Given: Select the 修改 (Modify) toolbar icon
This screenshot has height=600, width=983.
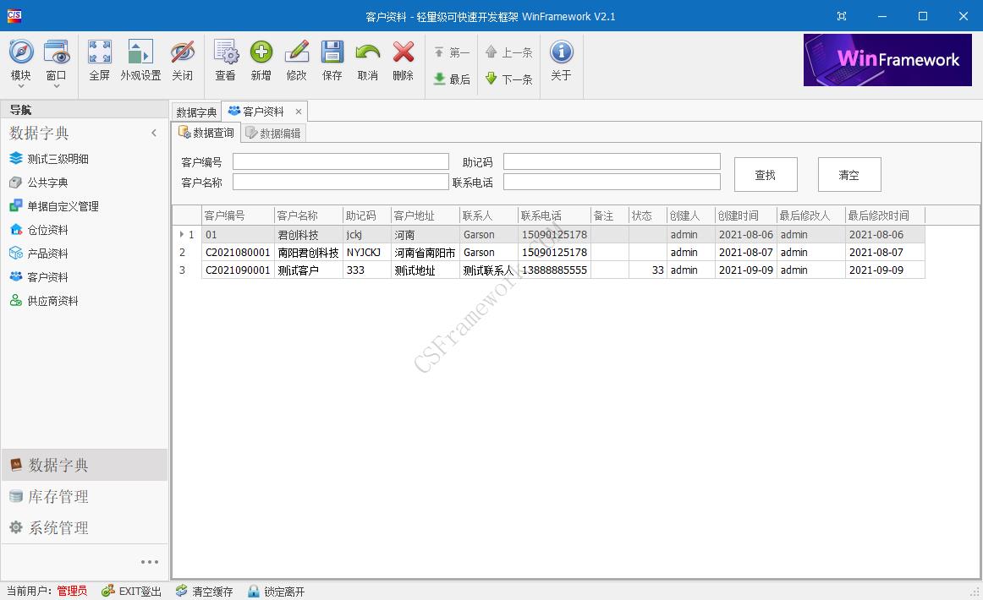Looking at the screenshot, I should pos(297,59).
